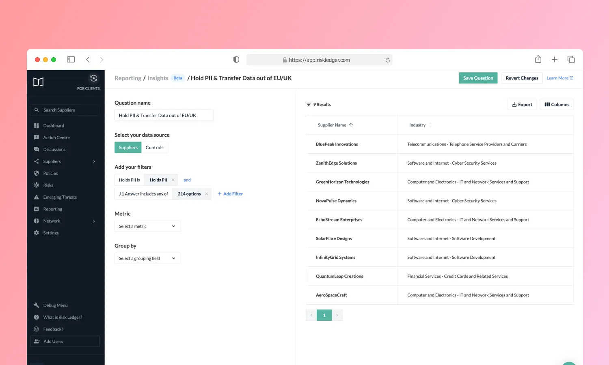Image resolution: width=609 pixels, height=365 pixels.
Task: Select Suppliers as the data source
Action: tap(128, 147)
